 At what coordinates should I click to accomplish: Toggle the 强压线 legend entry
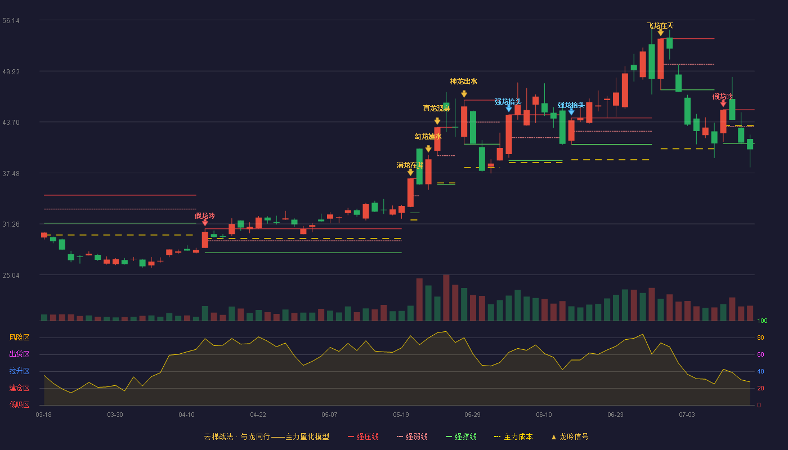(363, 436)
